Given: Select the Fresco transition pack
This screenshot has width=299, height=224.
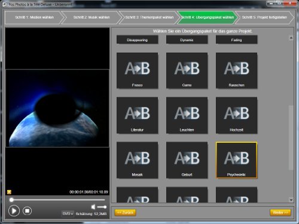Looking at the screenshot, I should click(x=137, y=70).
